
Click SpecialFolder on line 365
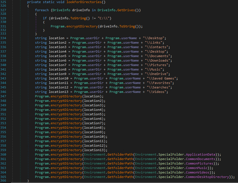pos(171,177)
